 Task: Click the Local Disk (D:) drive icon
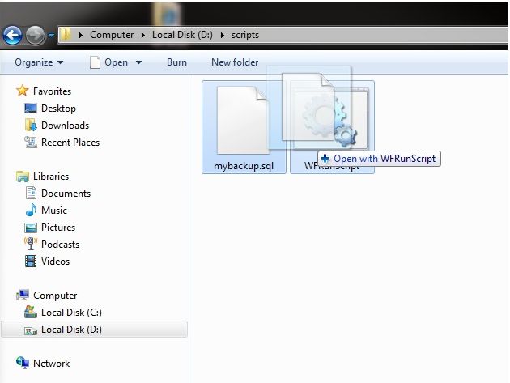[31, 331]
